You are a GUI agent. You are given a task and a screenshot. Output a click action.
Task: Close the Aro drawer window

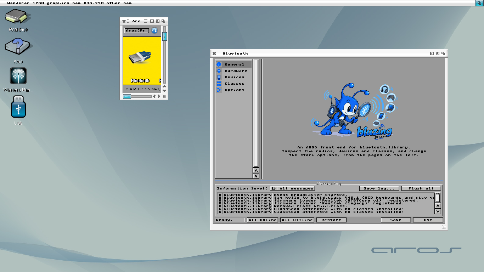[124, 21]
